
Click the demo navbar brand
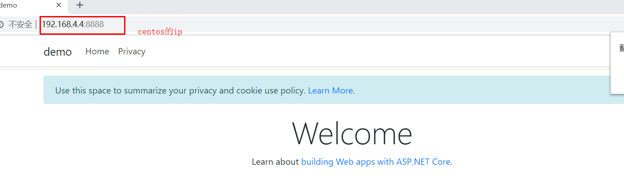[57, 52]
